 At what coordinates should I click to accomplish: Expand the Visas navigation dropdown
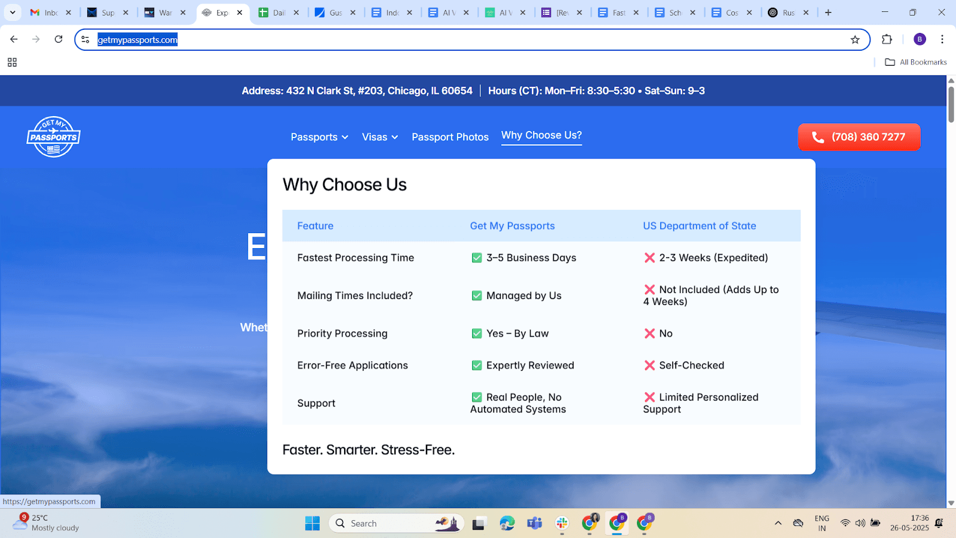click(x=379, y=137)
